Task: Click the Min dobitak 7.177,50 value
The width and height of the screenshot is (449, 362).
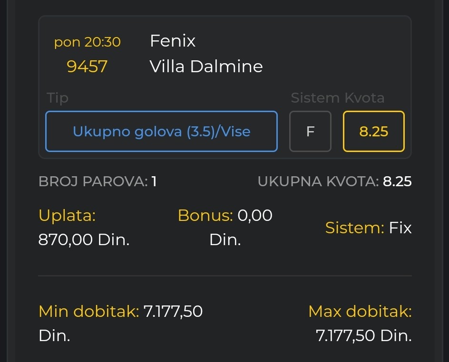Action: click(173, 311)
